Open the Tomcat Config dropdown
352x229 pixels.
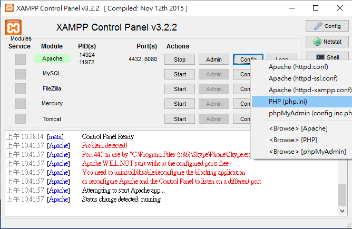pos(242,119)
